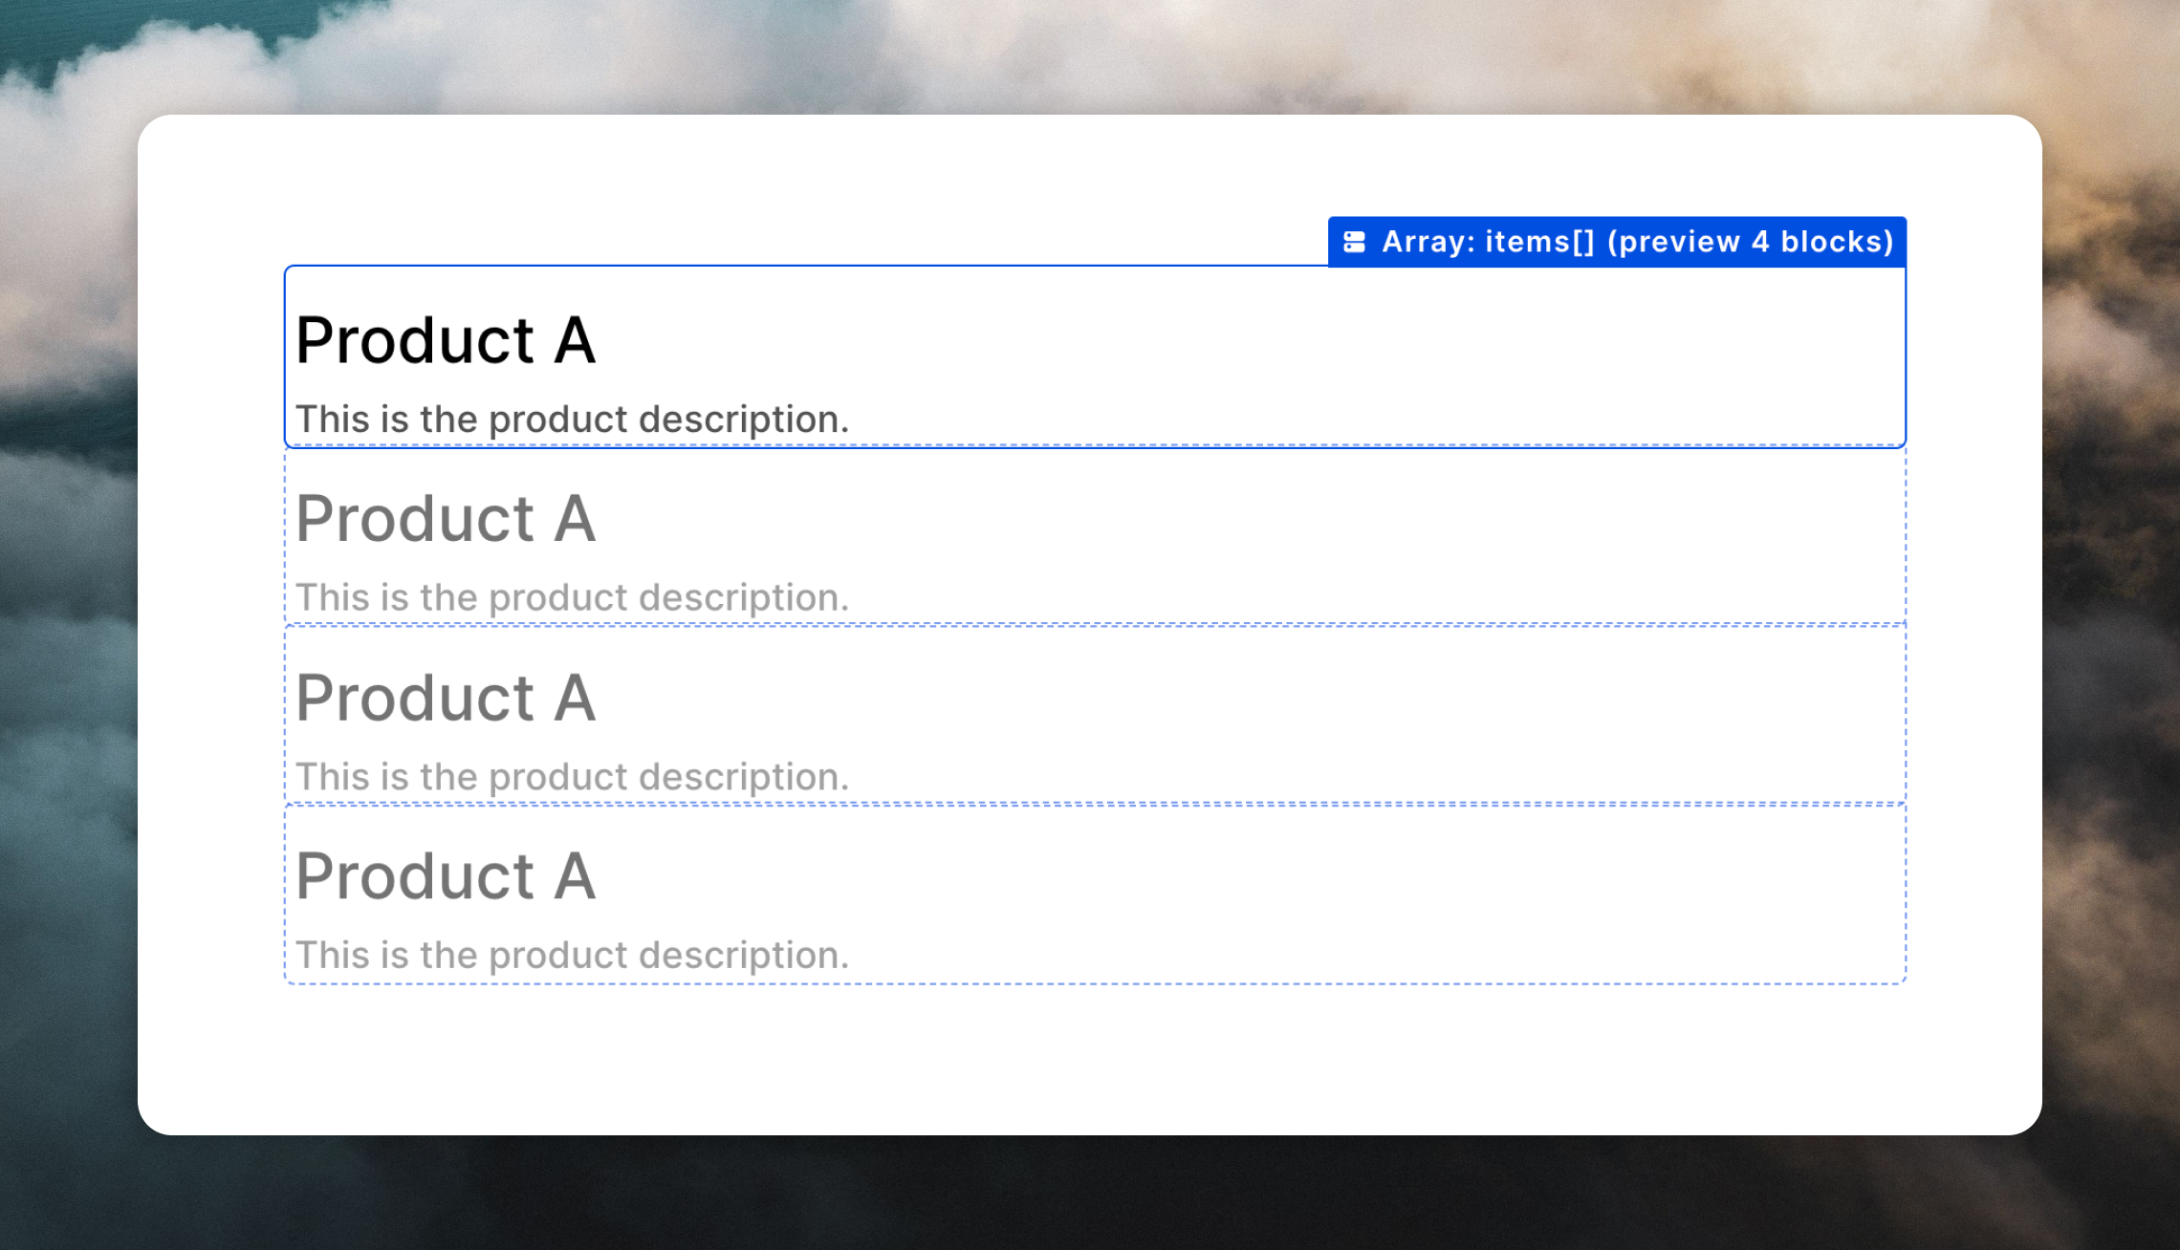Select the fourth block's 'Product A' heading
The image size is (2180, 1250).
point(446,876)
